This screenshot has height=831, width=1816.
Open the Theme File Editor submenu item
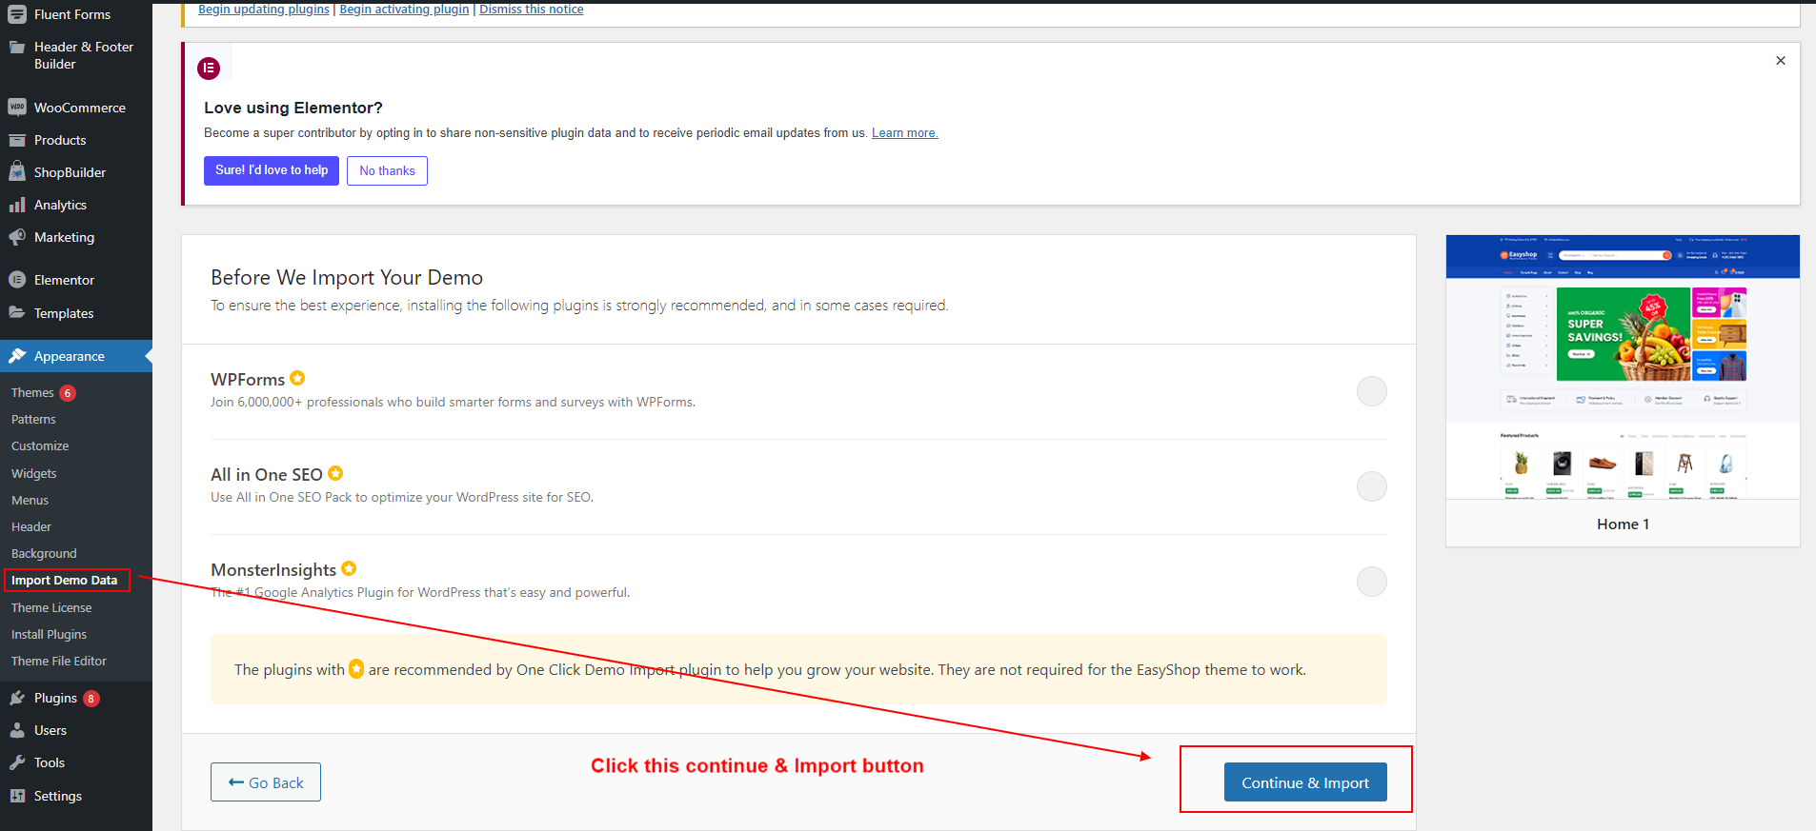(59, 661)
